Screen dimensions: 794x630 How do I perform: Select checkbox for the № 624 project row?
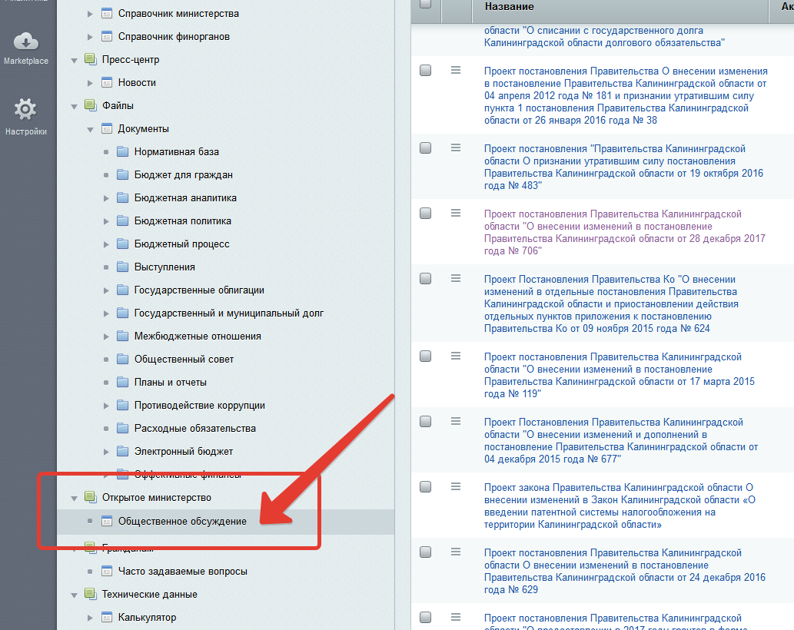click(426, 279)
